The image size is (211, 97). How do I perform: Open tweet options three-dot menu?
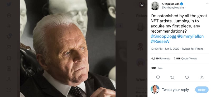pyautogui.click(x=207, y=4)
